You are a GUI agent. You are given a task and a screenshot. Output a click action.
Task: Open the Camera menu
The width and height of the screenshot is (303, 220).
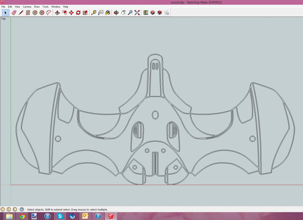(x=27, y=6)
